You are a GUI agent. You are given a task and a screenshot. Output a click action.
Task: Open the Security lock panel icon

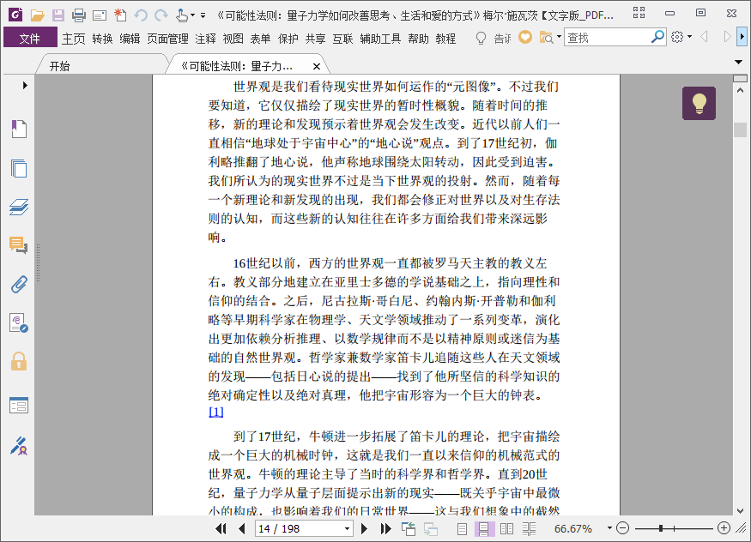point(19,361)
